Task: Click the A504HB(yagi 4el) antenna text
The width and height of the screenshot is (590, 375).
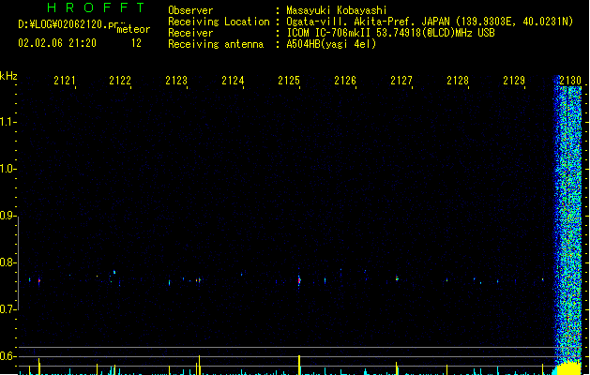Action: [331, 44]
